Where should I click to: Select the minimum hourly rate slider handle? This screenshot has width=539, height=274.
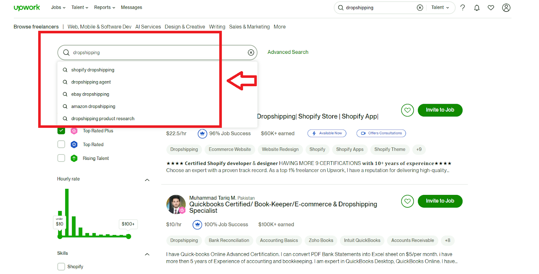point(60,237)
